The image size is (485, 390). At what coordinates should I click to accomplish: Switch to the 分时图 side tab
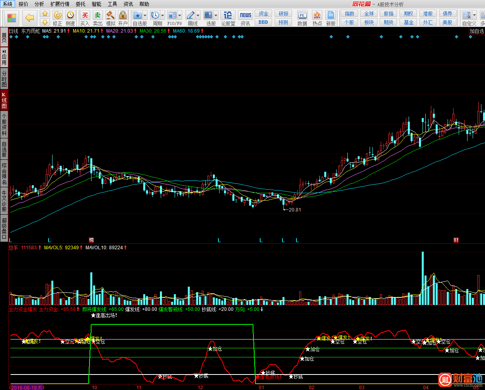4,79
